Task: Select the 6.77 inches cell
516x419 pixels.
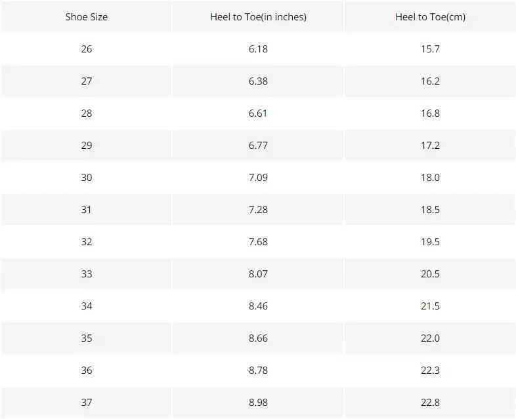Action: click(259, 146)
